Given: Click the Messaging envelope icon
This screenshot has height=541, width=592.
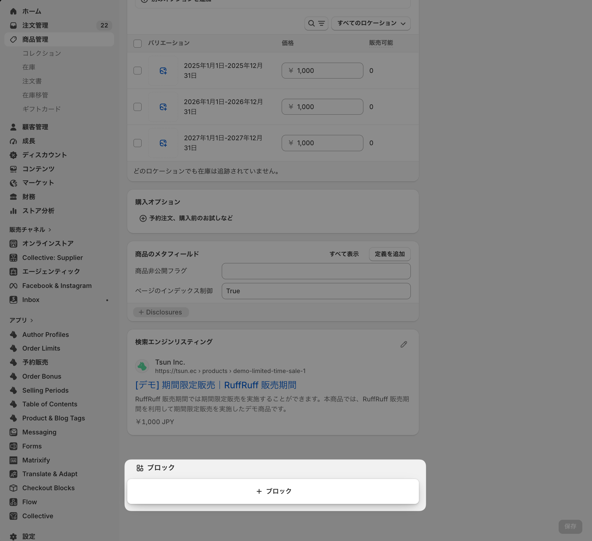Looking at the screenshot, I should pyautogui.click(x=13, y=432).
